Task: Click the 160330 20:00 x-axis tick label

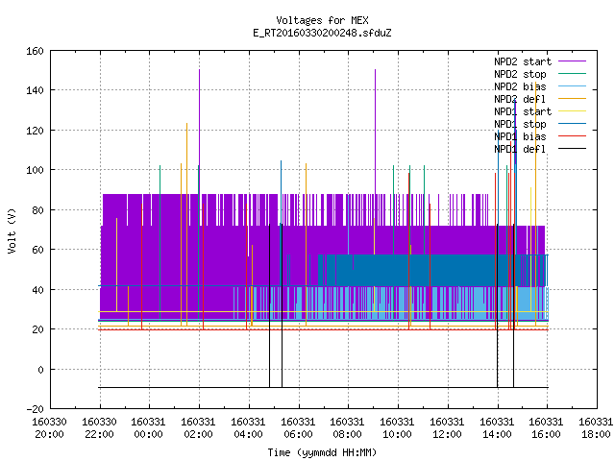Action: coord(49,428)
